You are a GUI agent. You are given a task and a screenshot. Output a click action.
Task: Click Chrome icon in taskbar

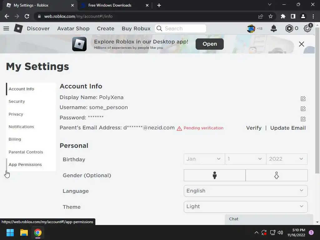pyautogui.click(x=38, y=232)
